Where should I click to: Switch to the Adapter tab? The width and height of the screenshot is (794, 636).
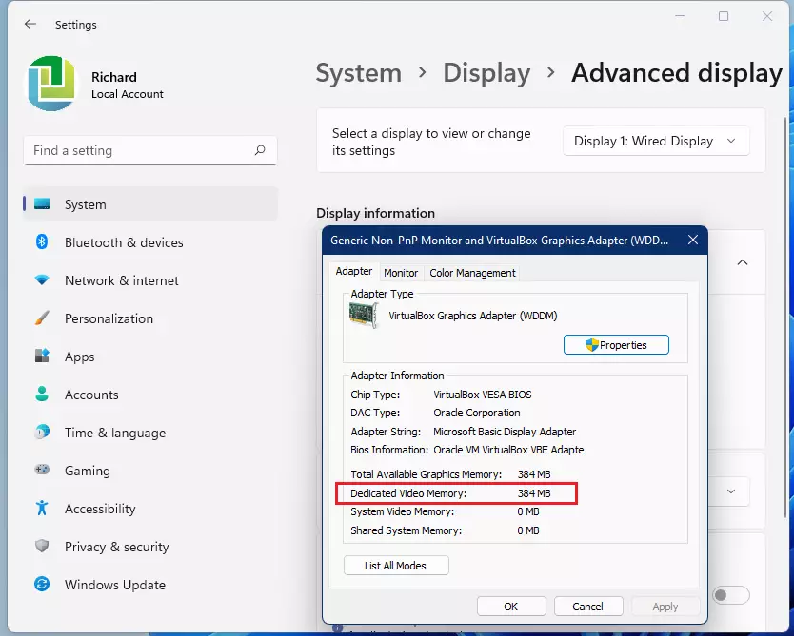(x=353, y=272)
